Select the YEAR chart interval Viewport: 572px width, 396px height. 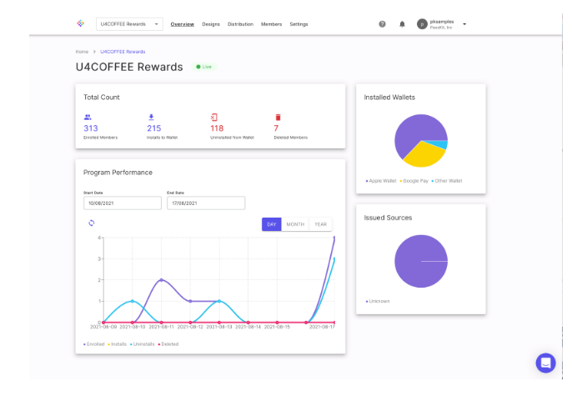[x=321, y=224]
